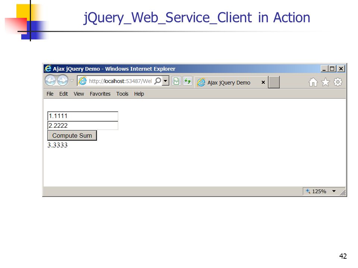The width and height of the screenshot is (358, 268).
Task: Open a new blank tab button
Action: pyautogui.click(x=274, y=82)
